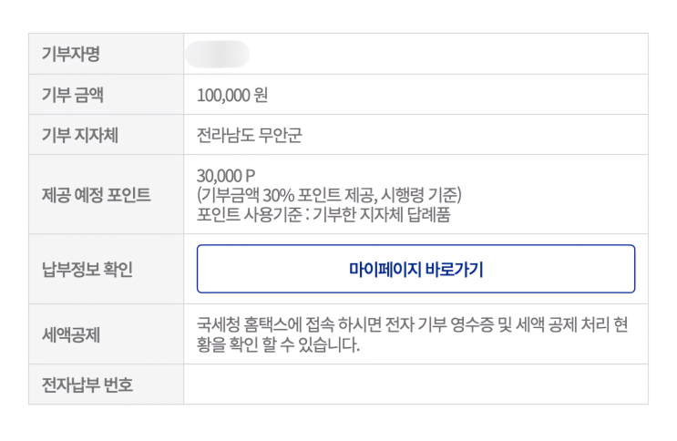Select the 제공 예정 포인트 label
677x441 pixels.
click(96, 194)
